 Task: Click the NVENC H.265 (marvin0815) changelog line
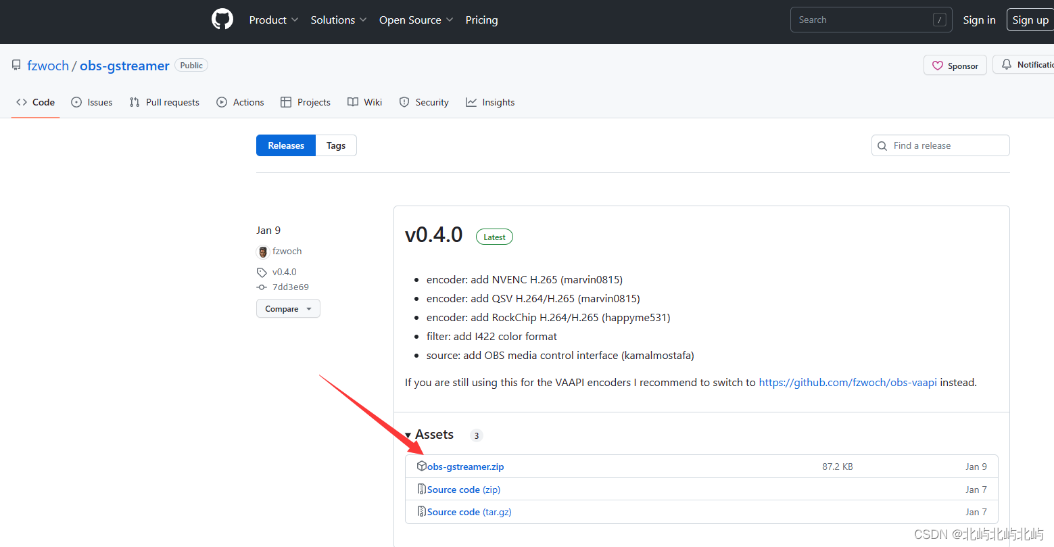click(x=525, y=279)
